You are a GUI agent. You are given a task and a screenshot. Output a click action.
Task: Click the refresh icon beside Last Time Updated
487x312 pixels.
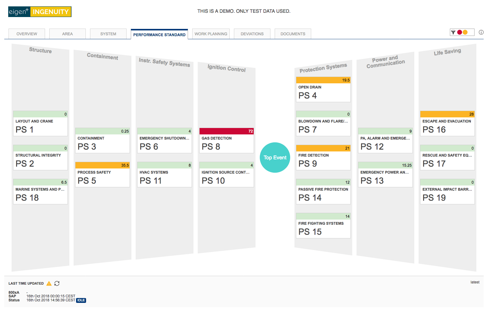point(57,283)
